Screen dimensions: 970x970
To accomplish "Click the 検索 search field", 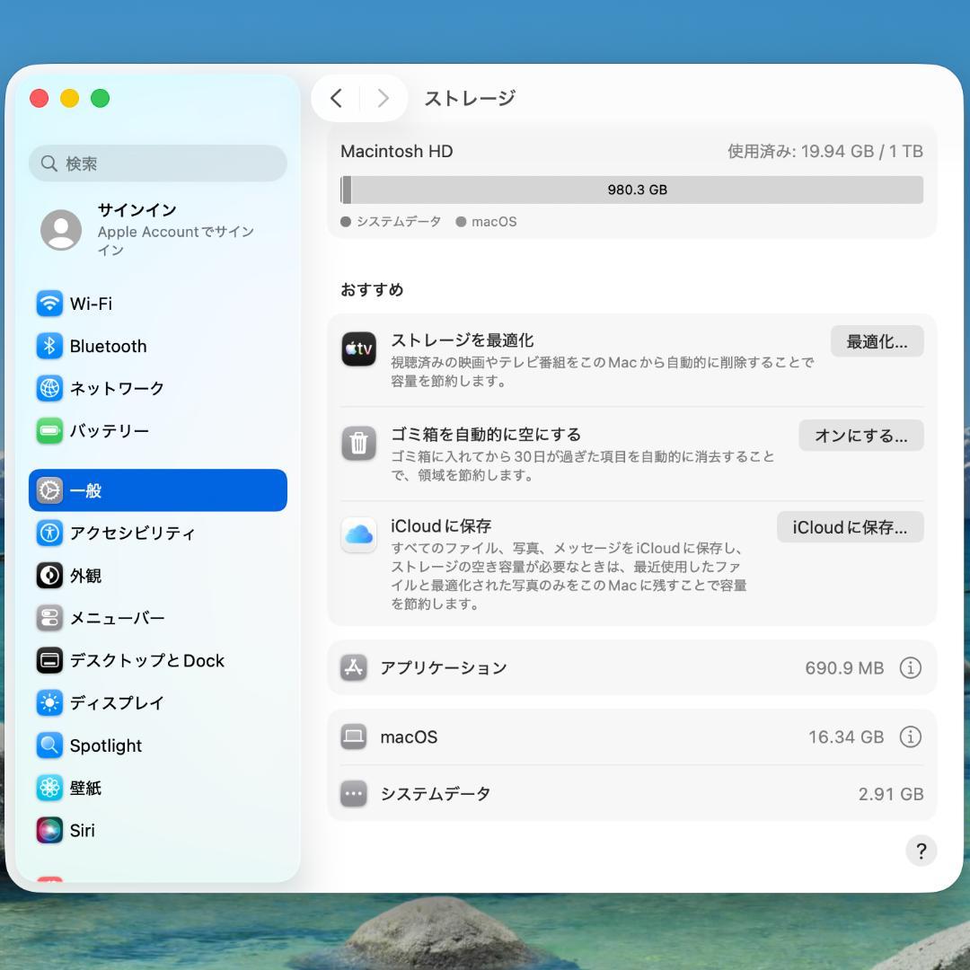I will [157, 163].
